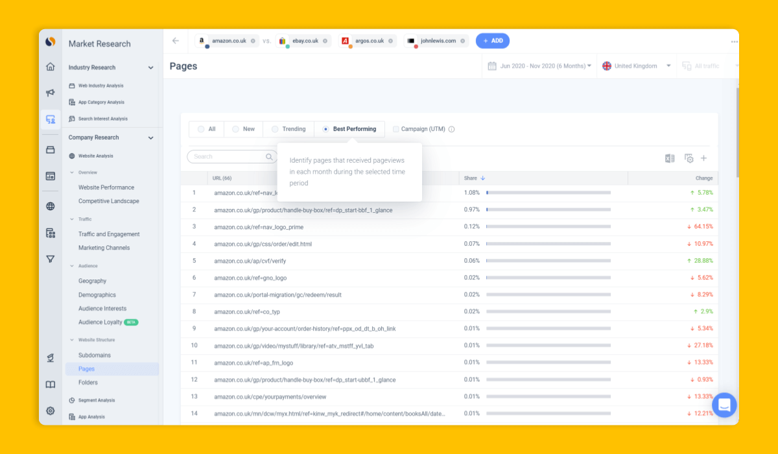
Task: Open the Marketing megaphone icon in the rail
Action: (x=50, y=93)
